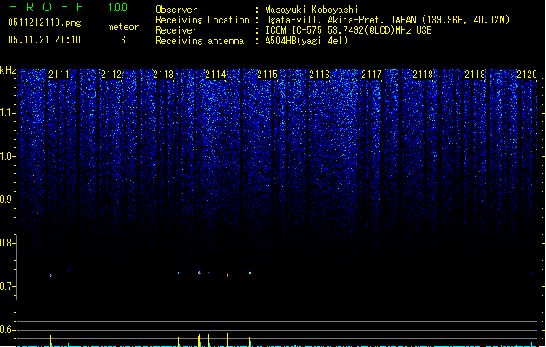Click the 'Observer' field label

click(x=176, y=10)
